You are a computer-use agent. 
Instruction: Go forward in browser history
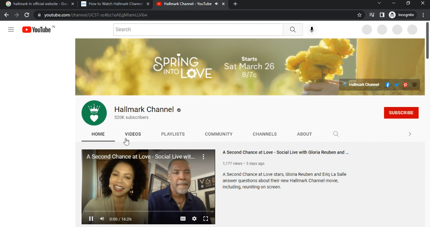coord(17,15)
